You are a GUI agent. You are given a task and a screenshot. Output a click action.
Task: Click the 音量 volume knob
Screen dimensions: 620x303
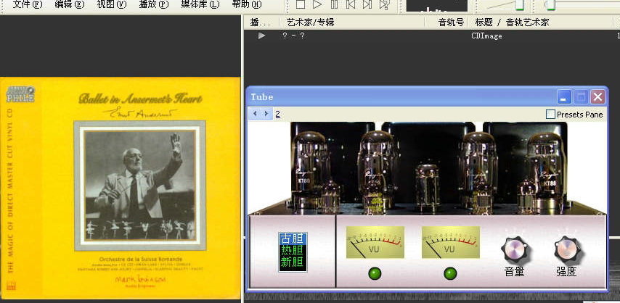tap(514, 251)
